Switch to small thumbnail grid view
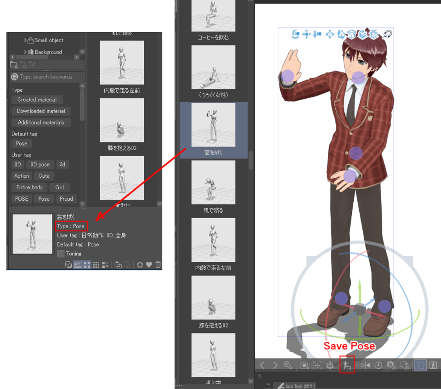Image resolution: width=441 pixels, height=389 pixels. pyautogui.click(x=96, y=265)
